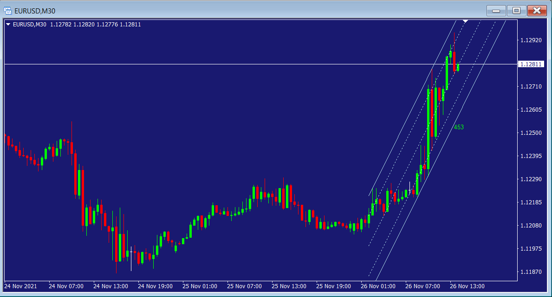The image size is (552, 297).
Task: Click the 25 Nov 13:00 time label
Action: coord(289,286)
